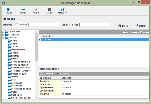151x104 pixels.
Task: Click tree scrollbar down arrow
Action: click(x=36, y=97)
